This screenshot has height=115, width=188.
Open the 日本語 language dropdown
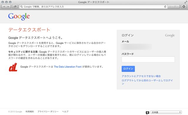166,112
